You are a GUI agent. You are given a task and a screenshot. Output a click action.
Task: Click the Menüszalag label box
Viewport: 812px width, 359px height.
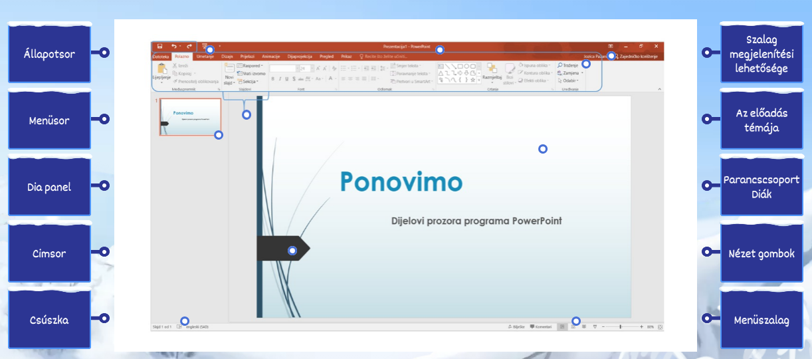click(761, 320)
